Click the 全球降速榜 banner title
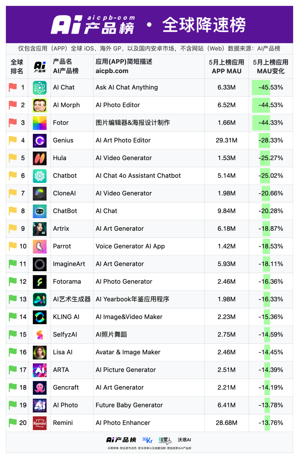Screen dimensions: 299x459 (204, 25)
